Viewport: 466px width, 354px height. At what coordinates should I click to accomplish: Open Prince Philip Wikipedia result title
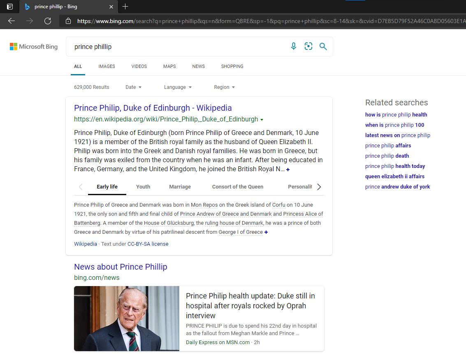click(153, 108)
